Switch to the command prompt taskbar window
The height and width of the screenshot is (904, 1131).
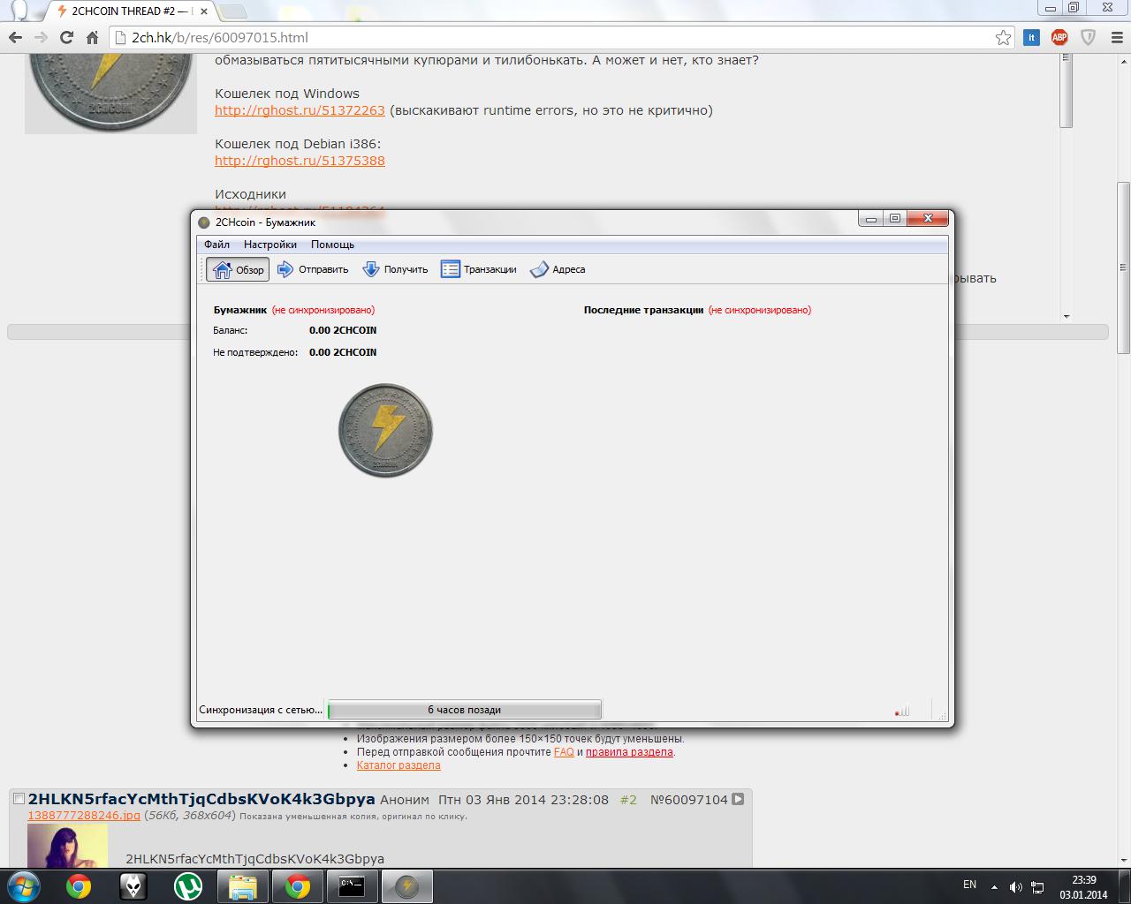pos(353,886)
